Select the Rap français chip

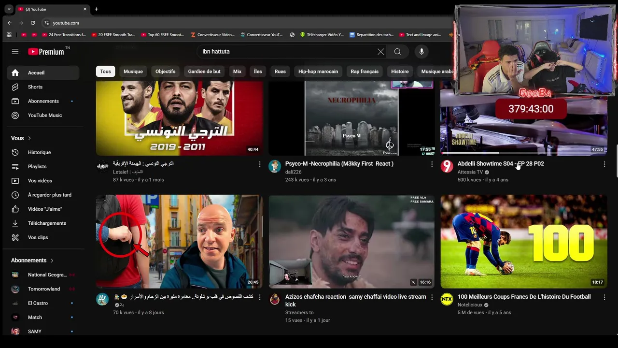[365, 72]
